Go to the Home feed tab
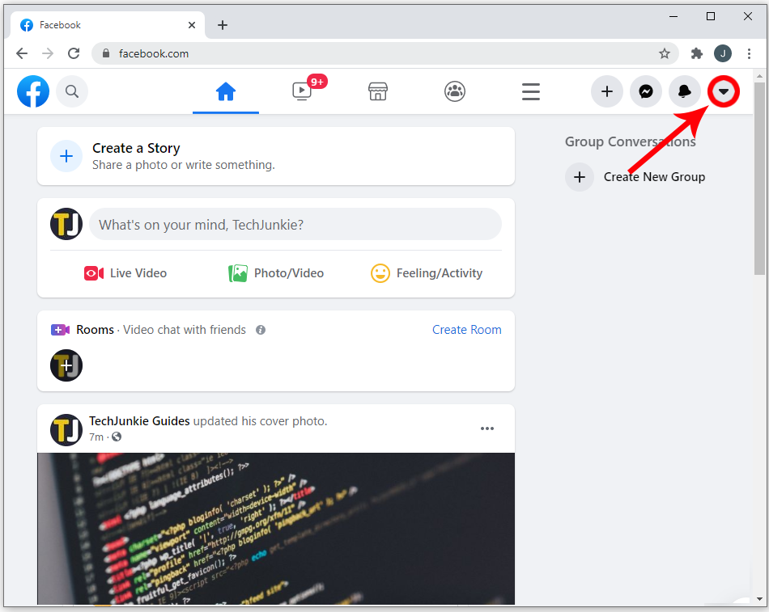 pos(226,91)
